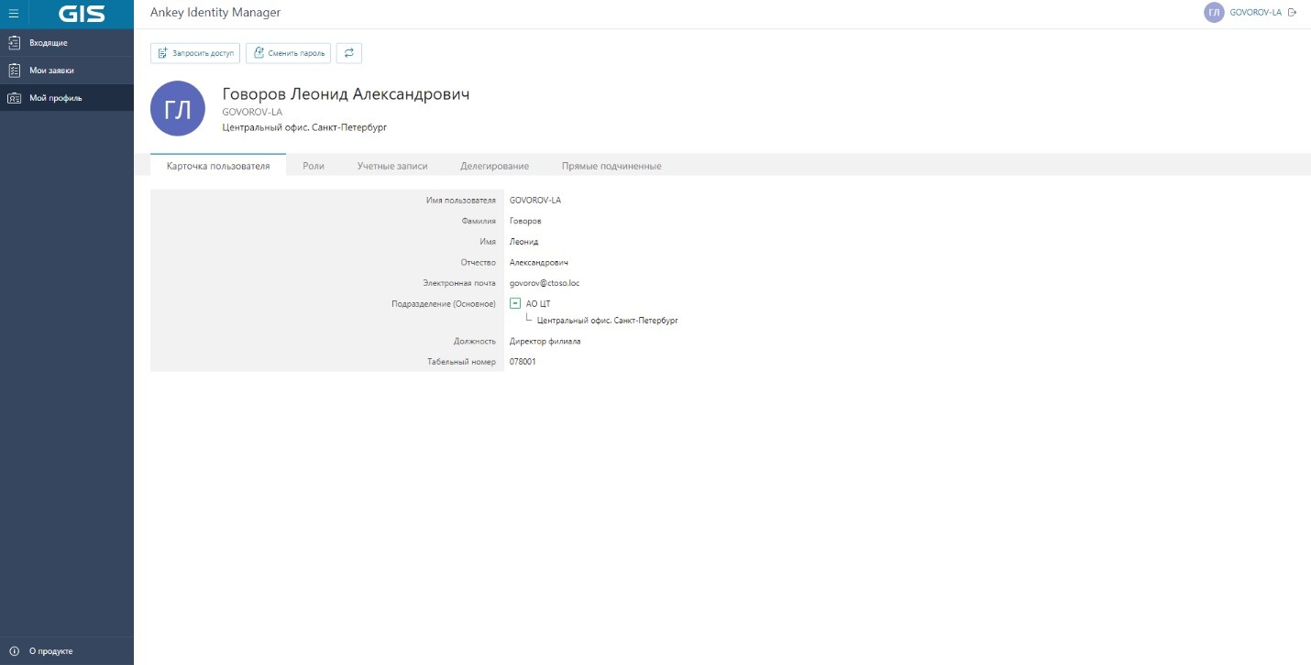The height and width of the screenshot is (665, 1311).
Task: Click the Сменить пароль button
Action: pos(288,53)
